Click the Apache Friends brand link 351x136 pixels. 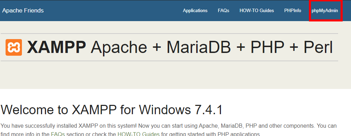coord(23,10)
